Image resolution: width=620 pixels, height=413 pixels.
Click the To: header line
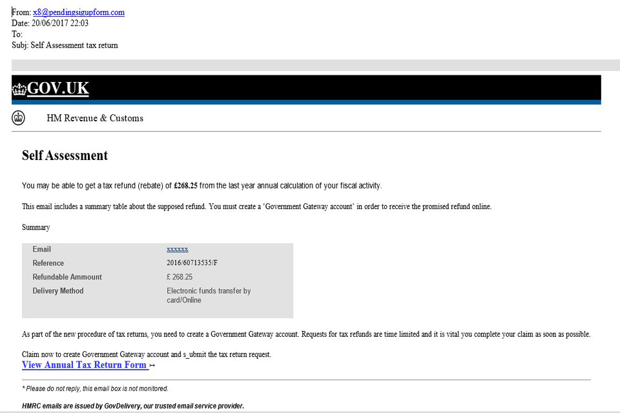point(17,34)
